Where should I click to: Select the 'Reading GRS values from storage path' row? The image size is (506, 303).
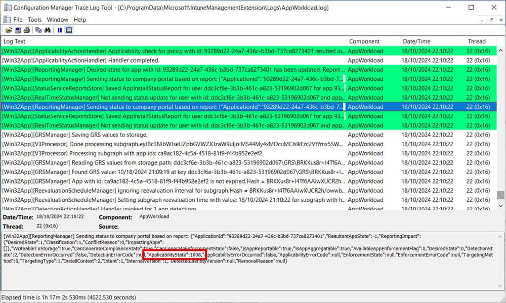click(x=249, y=163)
